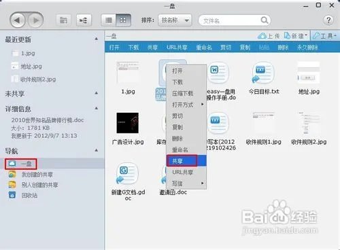Image resolution: width=340 pixels, height=250 pixels.
Task: Expand 写信 submenu in context menu
Action: click(186, 183)
